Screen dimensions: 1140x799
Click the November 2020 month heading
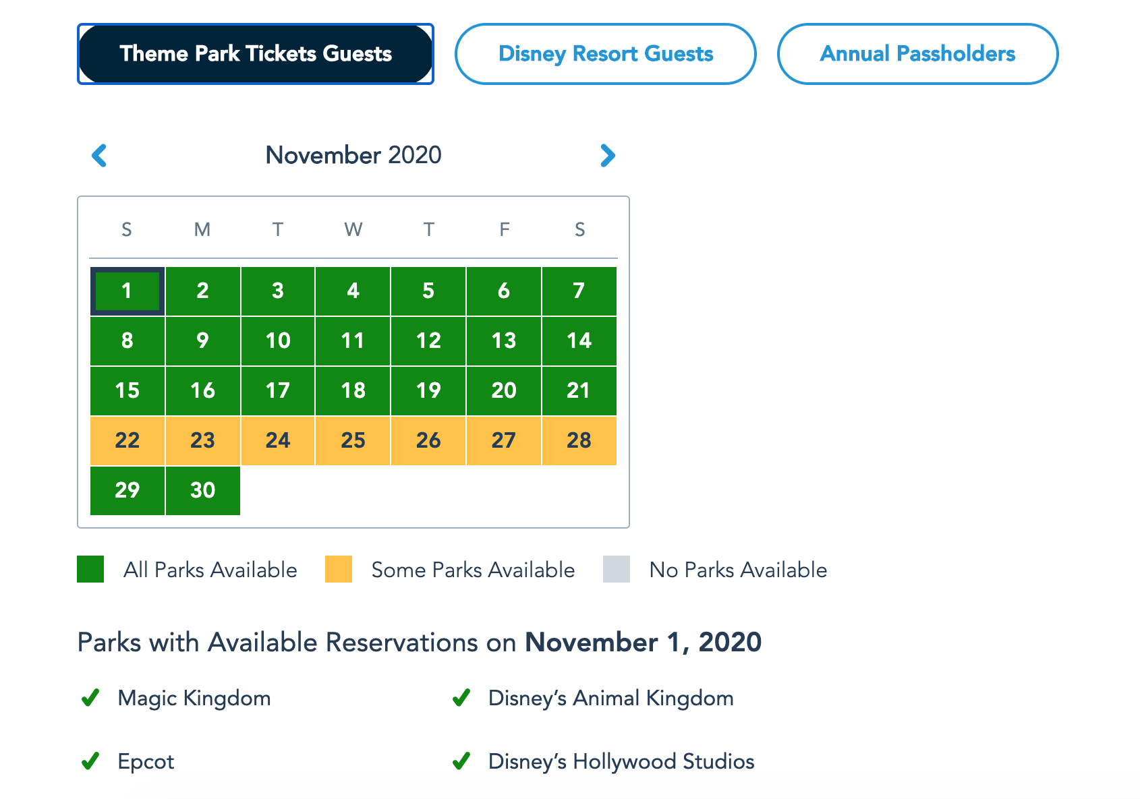click(353, 155)
